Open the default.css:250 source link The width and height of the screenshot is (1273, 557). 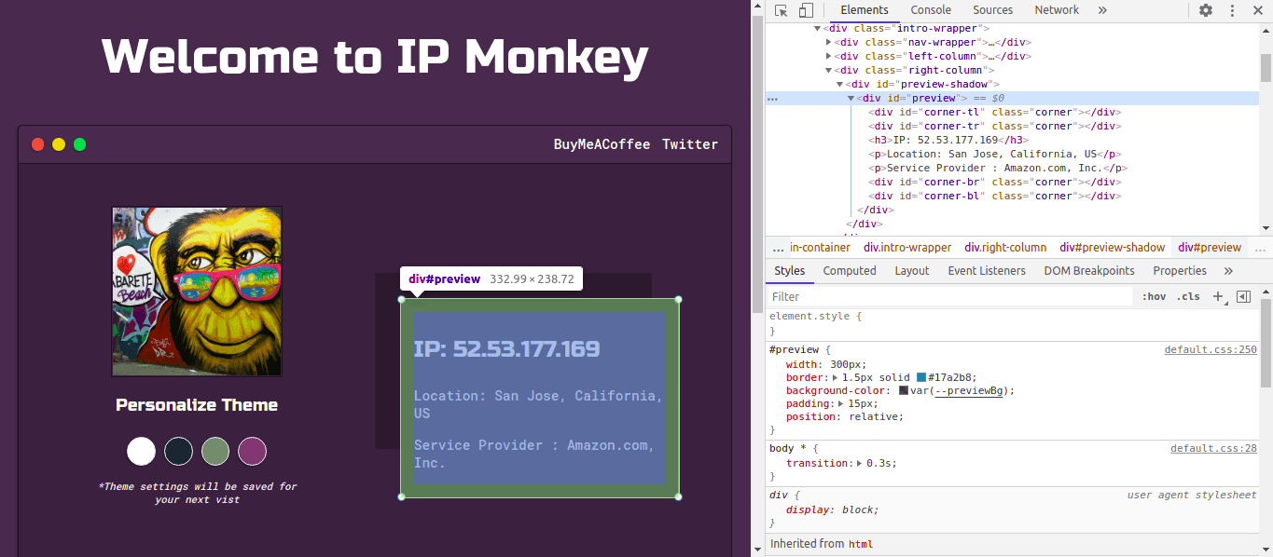point(1210,350)
